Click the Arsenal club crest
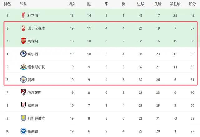 [x=23, y=41]
